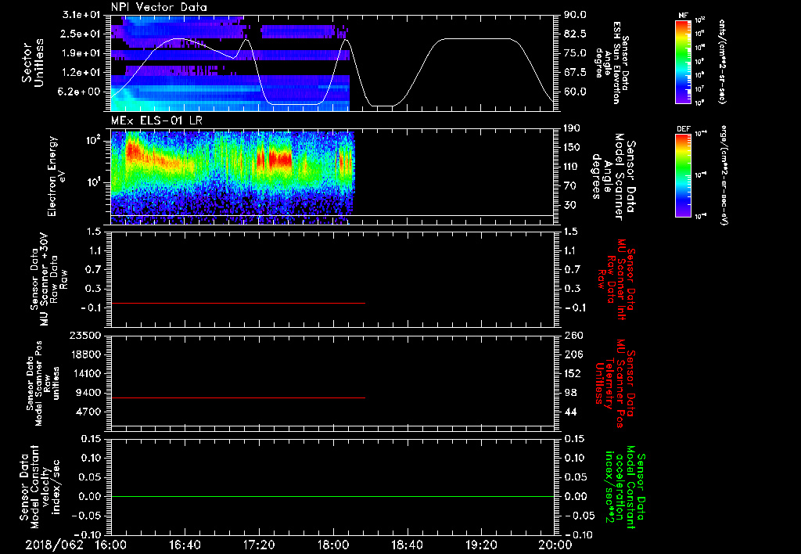Screen dimensions: 801x554
Task: Click the 'Model Scanner Pos Raw unitless' axis title
Action: [x=43, y=384]
